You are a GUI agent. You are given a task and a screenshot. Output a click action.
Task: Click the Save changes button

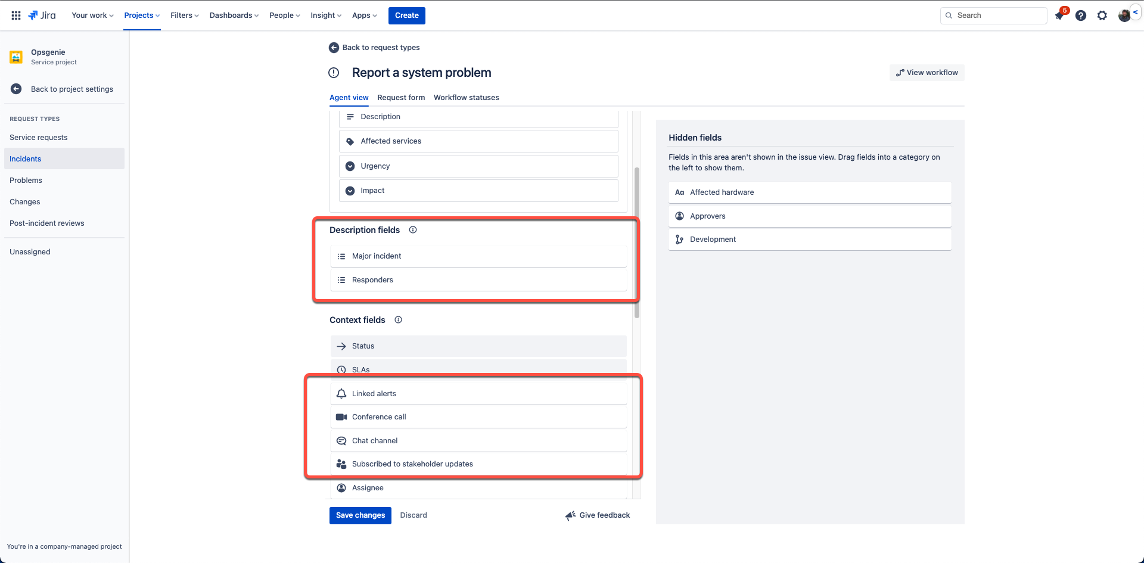360,515
